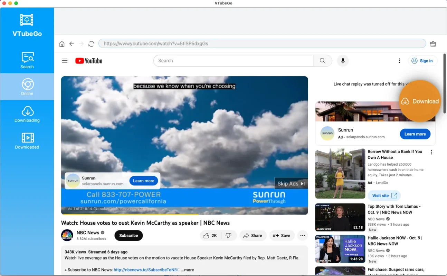Click the magnifier search button

click(x=323, y=61)
